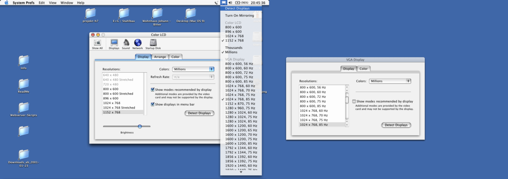Screen dimensions: 508x179
Task: Adjust the Brightness slider
Action: coord(140,126)
